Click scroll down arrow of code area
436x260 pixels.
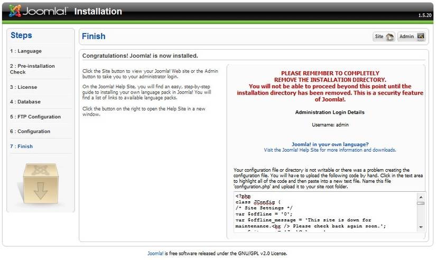[x=421, y=227]
